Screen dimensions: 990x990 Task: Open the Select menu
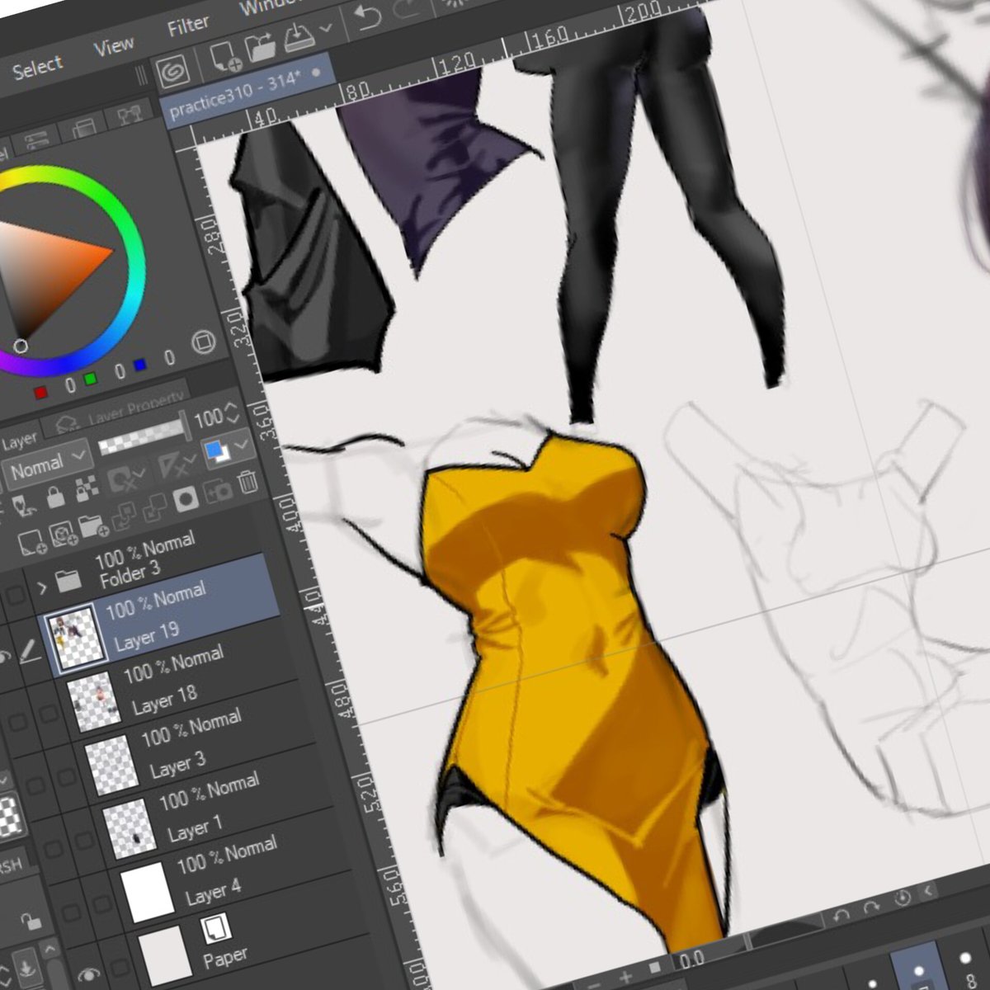[37, 68]
